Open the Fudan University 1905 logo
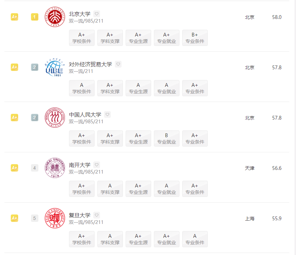Screen dimensions: 296x255 pos(55,218)
